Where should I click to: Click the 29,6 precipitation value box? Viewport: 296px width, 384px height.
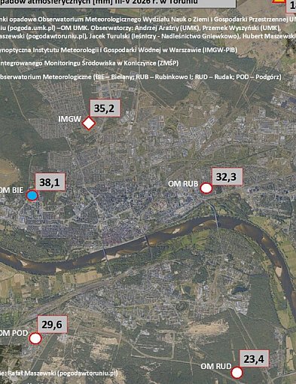(x=52, y=325)
